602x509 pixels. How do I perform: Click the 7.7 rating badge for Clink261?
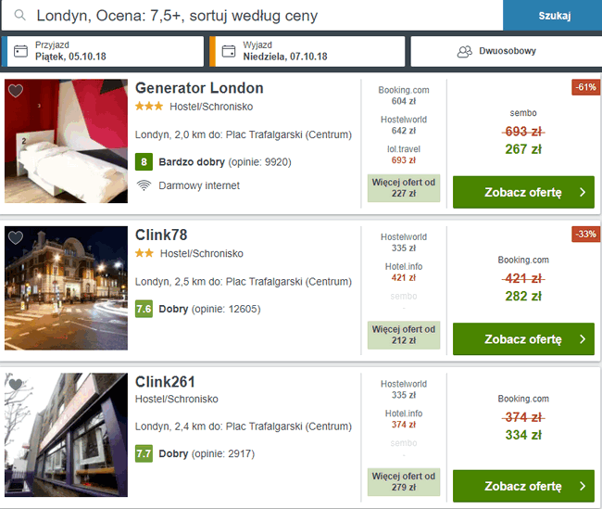pyautogui.click(x=144, y=453)
